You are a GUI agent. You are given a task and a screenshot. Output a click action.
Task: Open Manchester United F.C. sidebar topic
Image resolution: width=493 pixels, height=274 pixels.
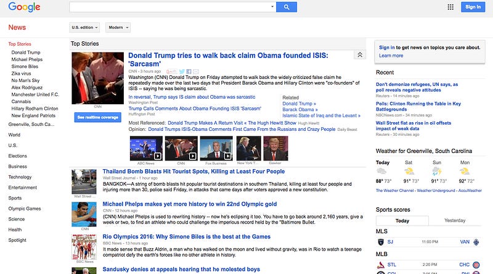[35, 94]
